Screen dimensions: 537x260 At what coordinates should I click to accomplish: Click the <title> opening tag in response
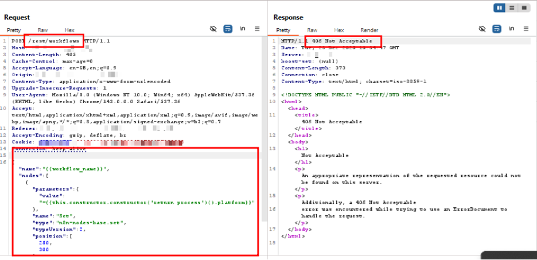pos(306,115)
